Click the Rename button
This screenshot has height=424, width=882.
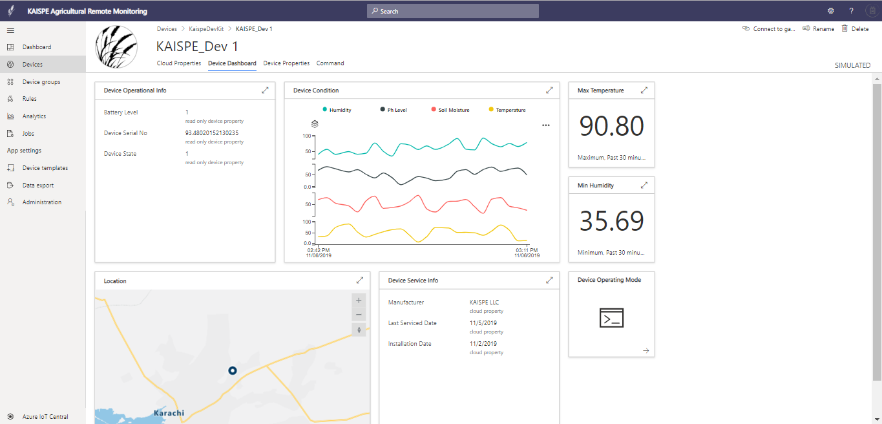click(818, 29)
